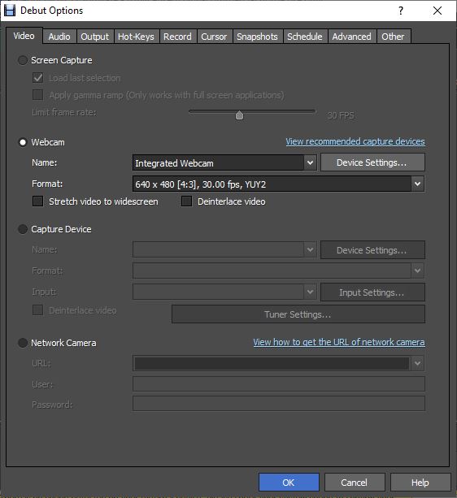Check Deinterlace video under Webcam

(186, 201)
